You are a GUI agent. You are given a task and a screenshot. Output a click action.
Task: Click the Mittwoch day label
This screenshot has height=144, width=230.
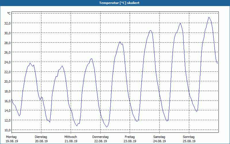(70, 137)
